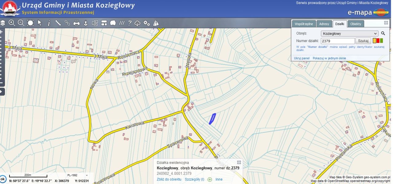Activate the object information tool
The height and width of the screenshot is (184, 393).
click(49, 23)
